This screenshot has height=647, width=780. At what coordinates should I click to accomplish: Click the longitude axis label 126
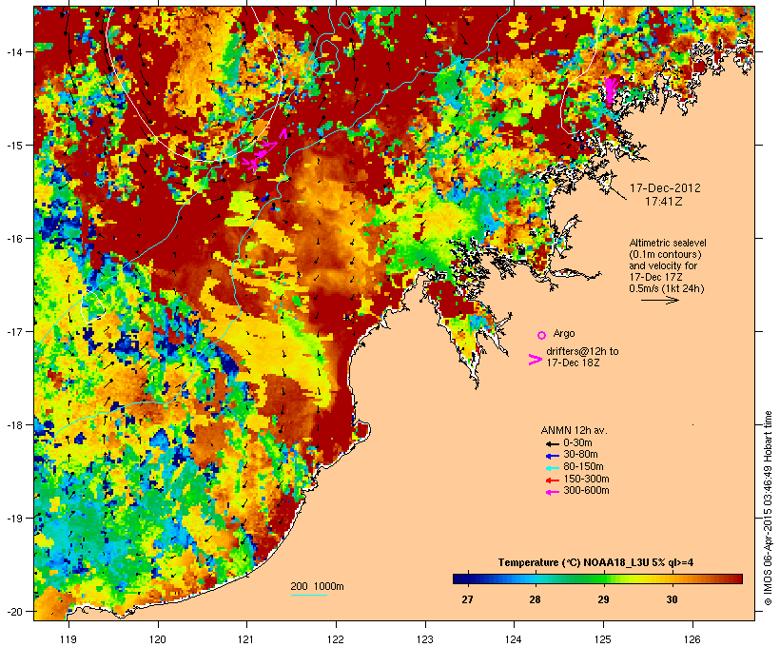pos(692,639)
